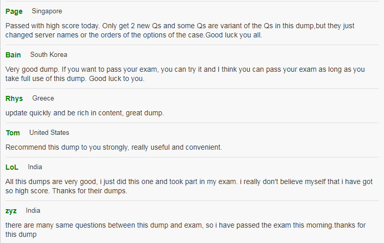This screenshot has height=243, width=384.
Task: Click the Singapore country label
Action: pos(47,11)
